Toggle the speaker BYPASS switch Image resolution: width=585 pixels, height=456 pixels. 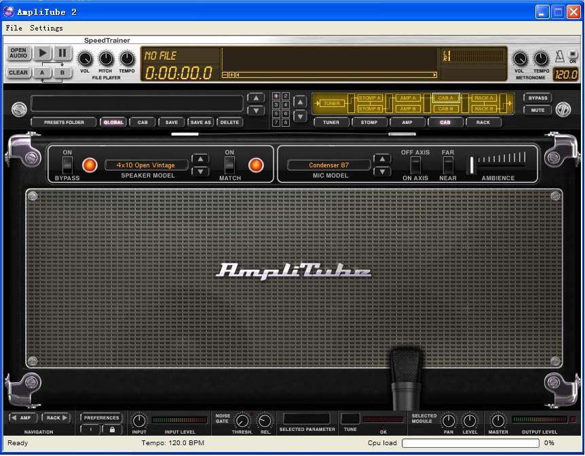[x=67, y=165]
